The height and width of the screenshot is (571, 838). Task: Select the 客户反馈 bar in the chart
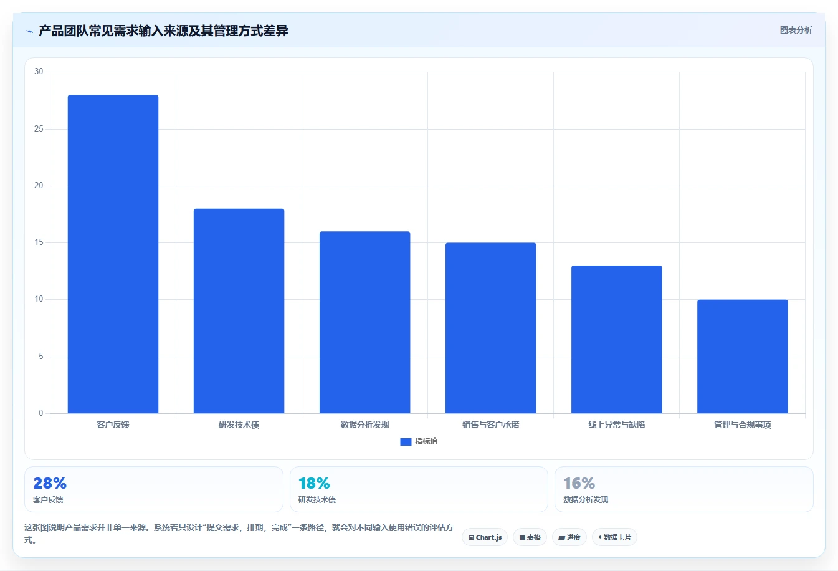[x=113, y=254]
